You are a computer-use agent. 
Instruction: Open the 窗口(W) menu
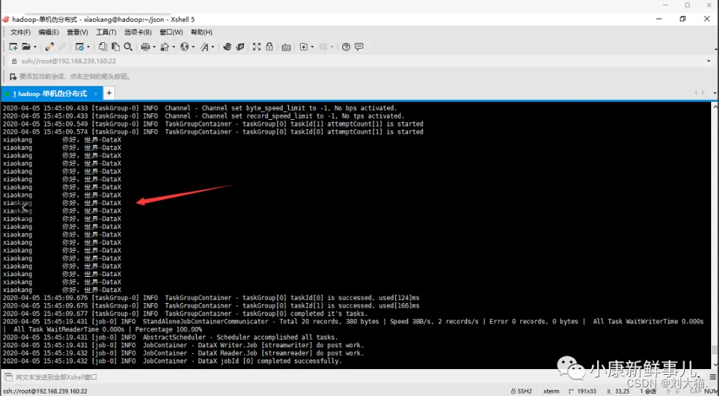click(171, 32)
